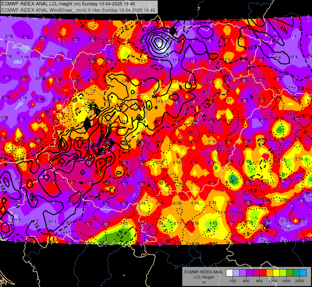
Task: Click the unit label m in legend
Action: (x=204, y=282)
